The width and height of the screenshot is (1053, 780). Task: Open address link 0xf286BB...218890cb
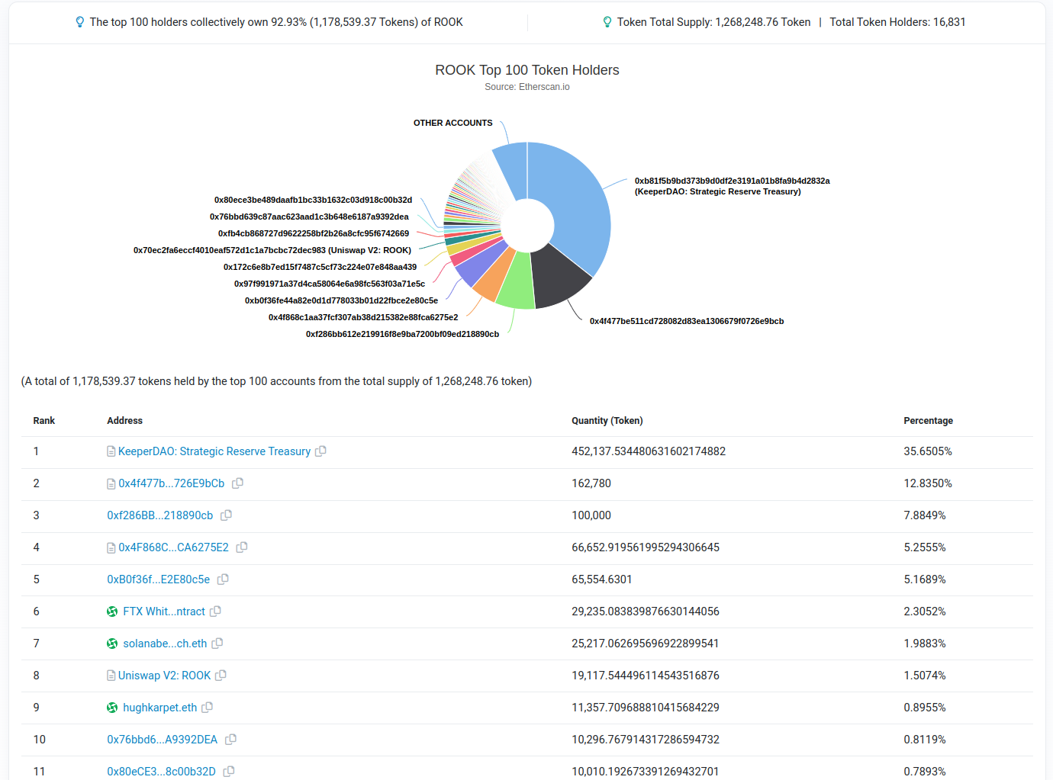[160, 515]
